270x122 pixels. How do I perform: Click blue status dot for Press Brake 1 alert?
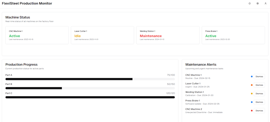[x=252, y=102]
